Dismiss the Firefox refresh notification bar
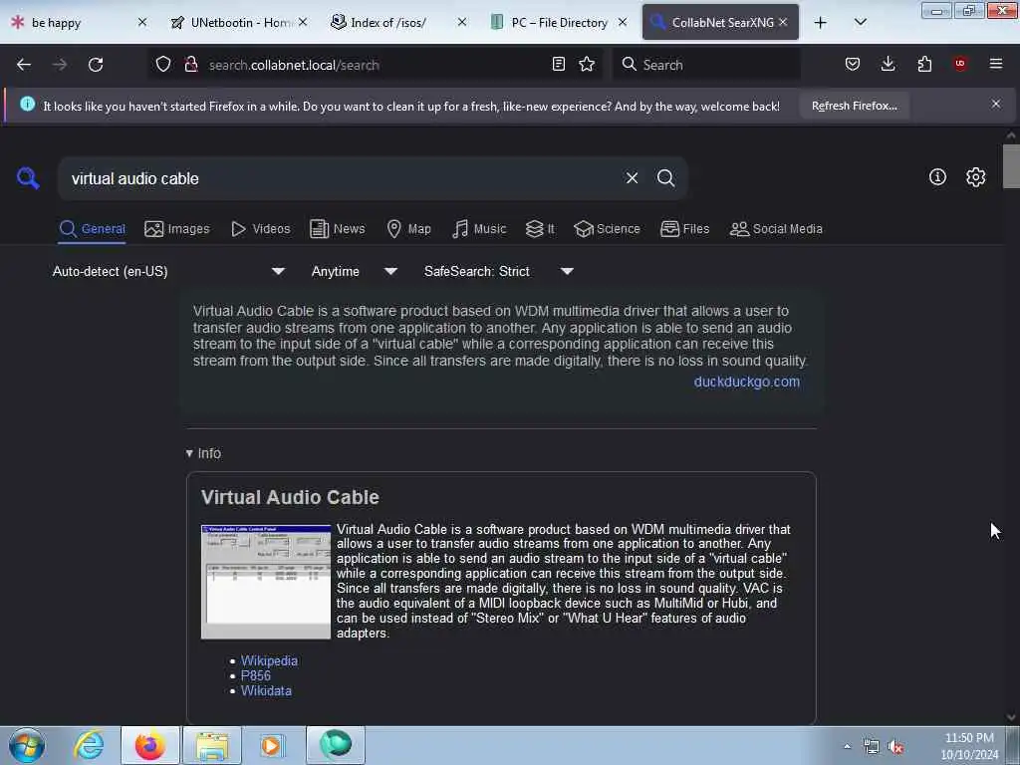This screenshot has width=1020, height=765. (996, 104)
